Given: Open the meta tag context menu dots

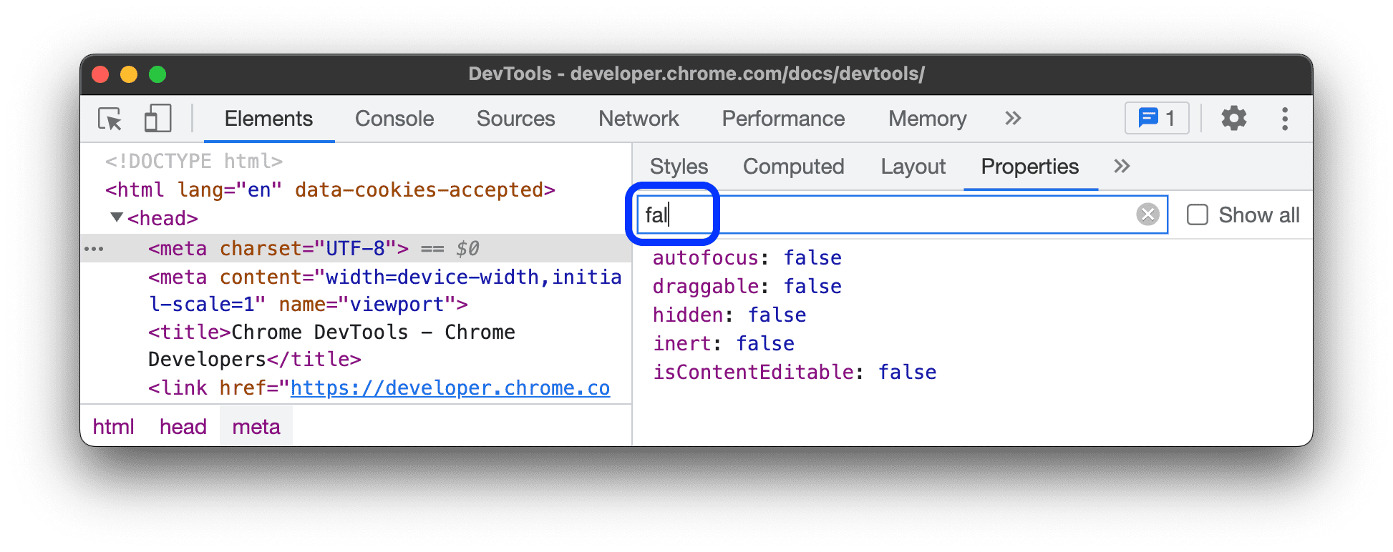Looking at the screenshot, I should pos(94,248).
